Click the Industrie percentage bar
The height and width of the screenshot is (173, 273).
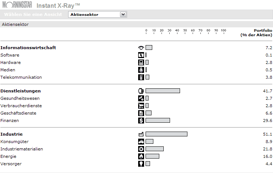tap(166, 134)
